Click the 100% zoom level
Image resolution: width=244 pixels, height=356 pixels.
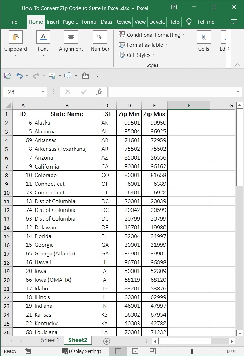pos(230,351)
